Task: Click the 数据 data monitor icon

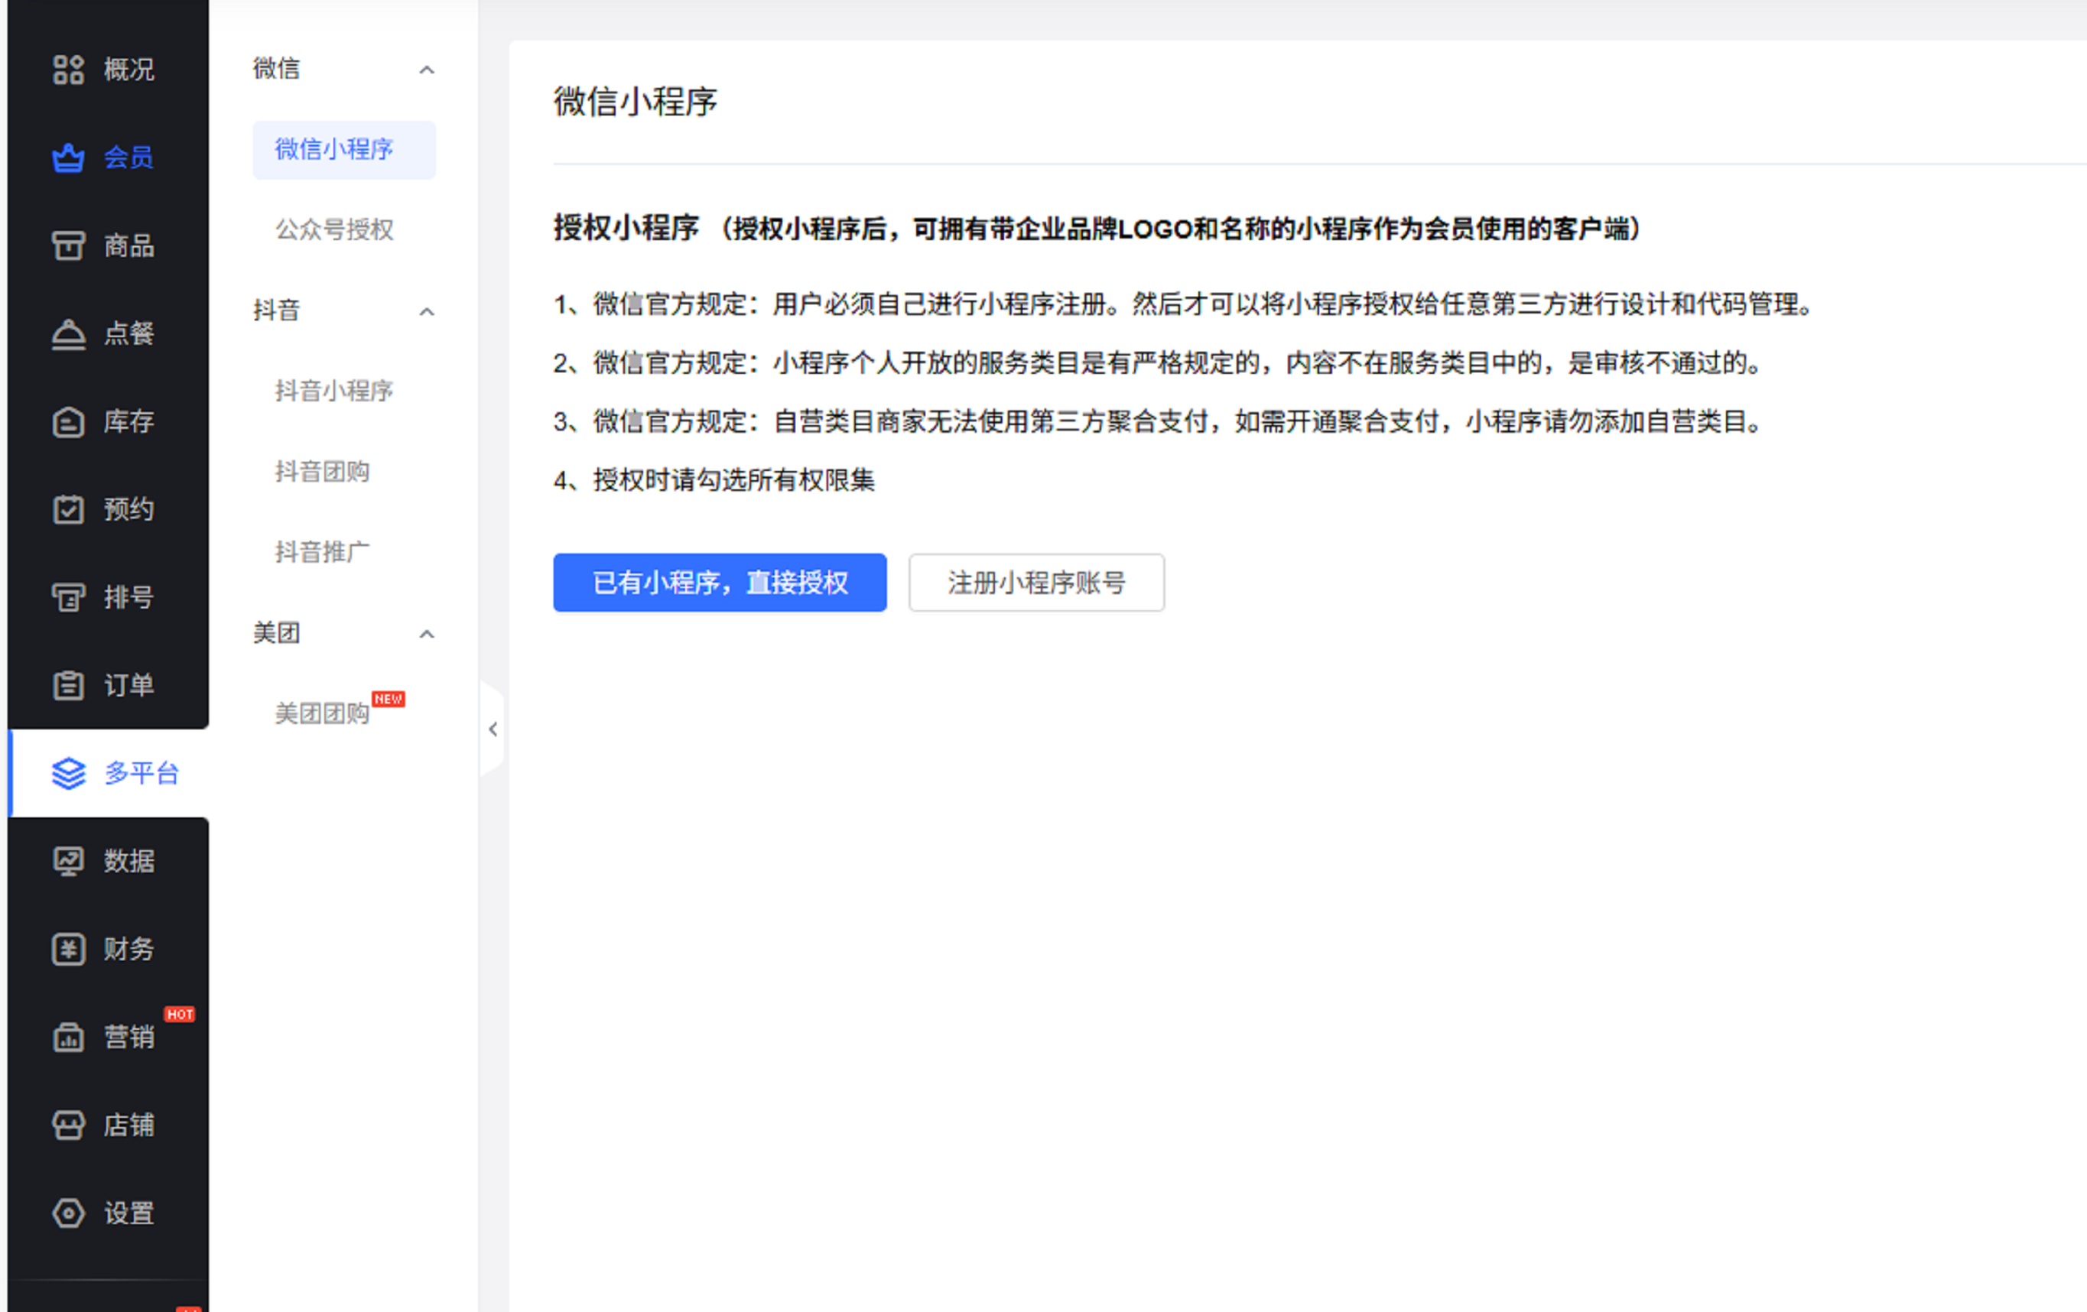Action: tap(69, 862)
